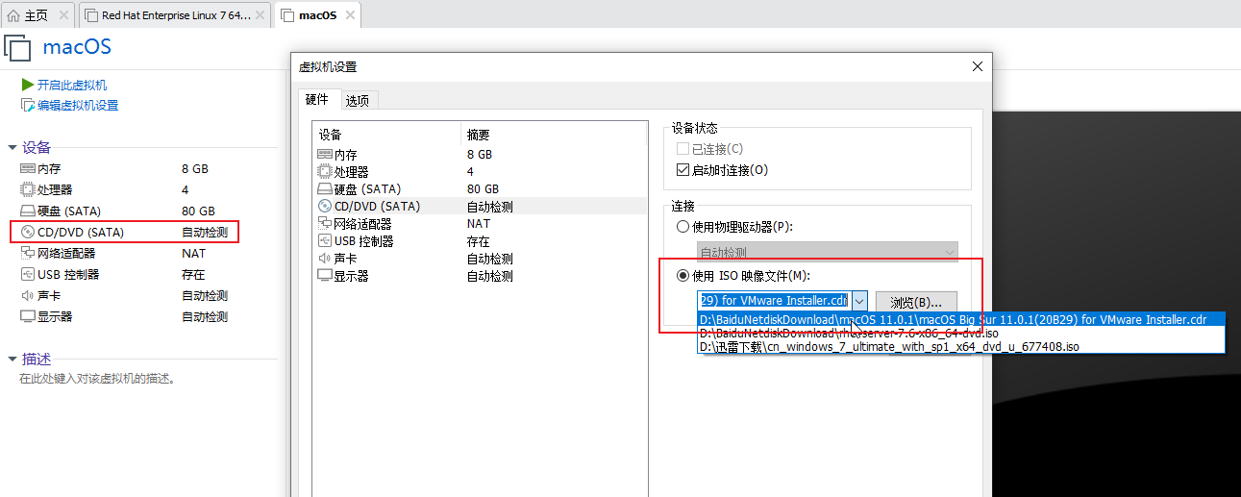Click the home icon in the 主页 tab
The image size is (1241, 497).
(x=13, y=15)
